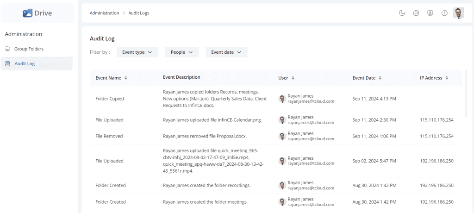Open the Event date filter dropdown

(x=226, y=52)
